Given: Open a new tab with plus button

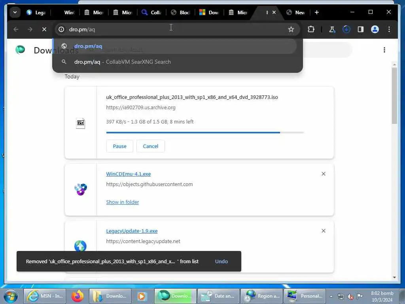Looking at the screenshot, I should coord(317,12).
